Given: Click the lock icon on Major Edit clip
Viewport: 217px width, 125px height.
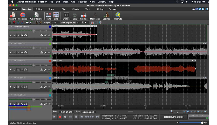Looking at the screenshot, I should pyautogui.click(x=193, y=60).
